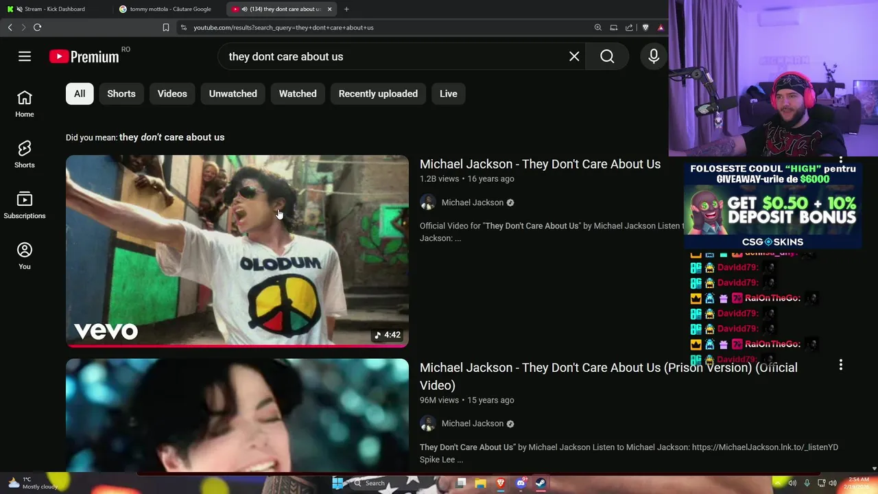The width and height of the screenshot is (878, 494).
Task: Open options menu for Prison Version video
Action: [840, 365]
